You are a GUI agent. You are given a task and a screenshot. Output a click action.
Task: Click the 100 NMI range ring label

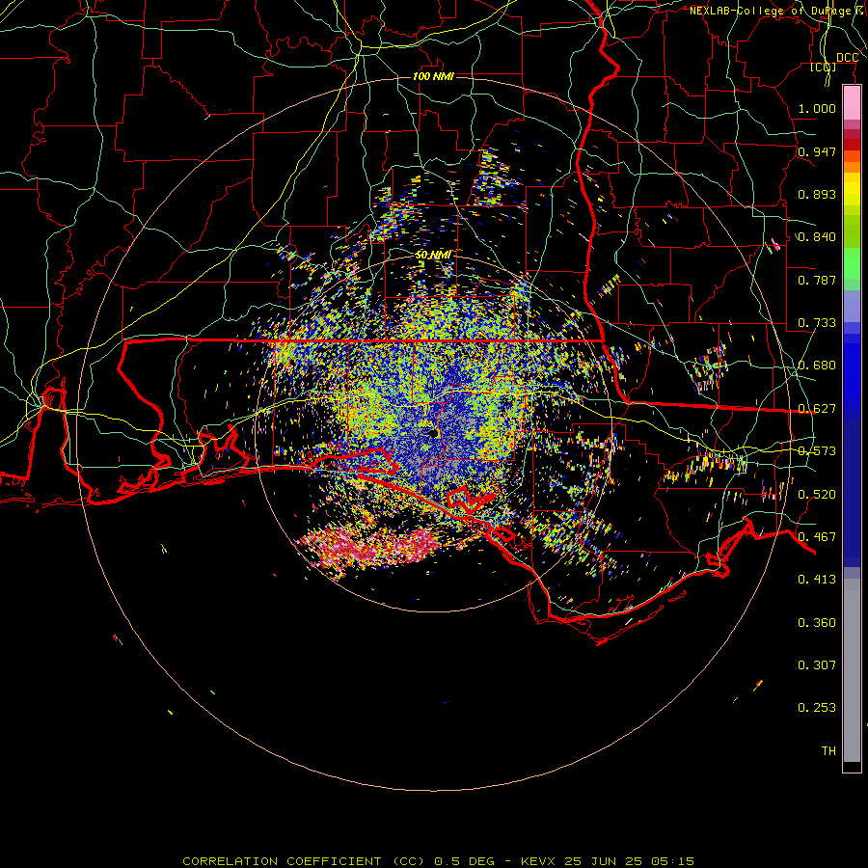point(433,76)
